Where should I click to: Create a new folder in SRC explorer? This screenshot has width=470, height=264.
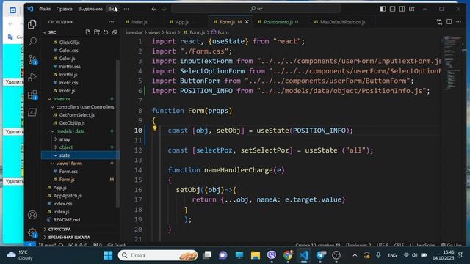[97, 32]
